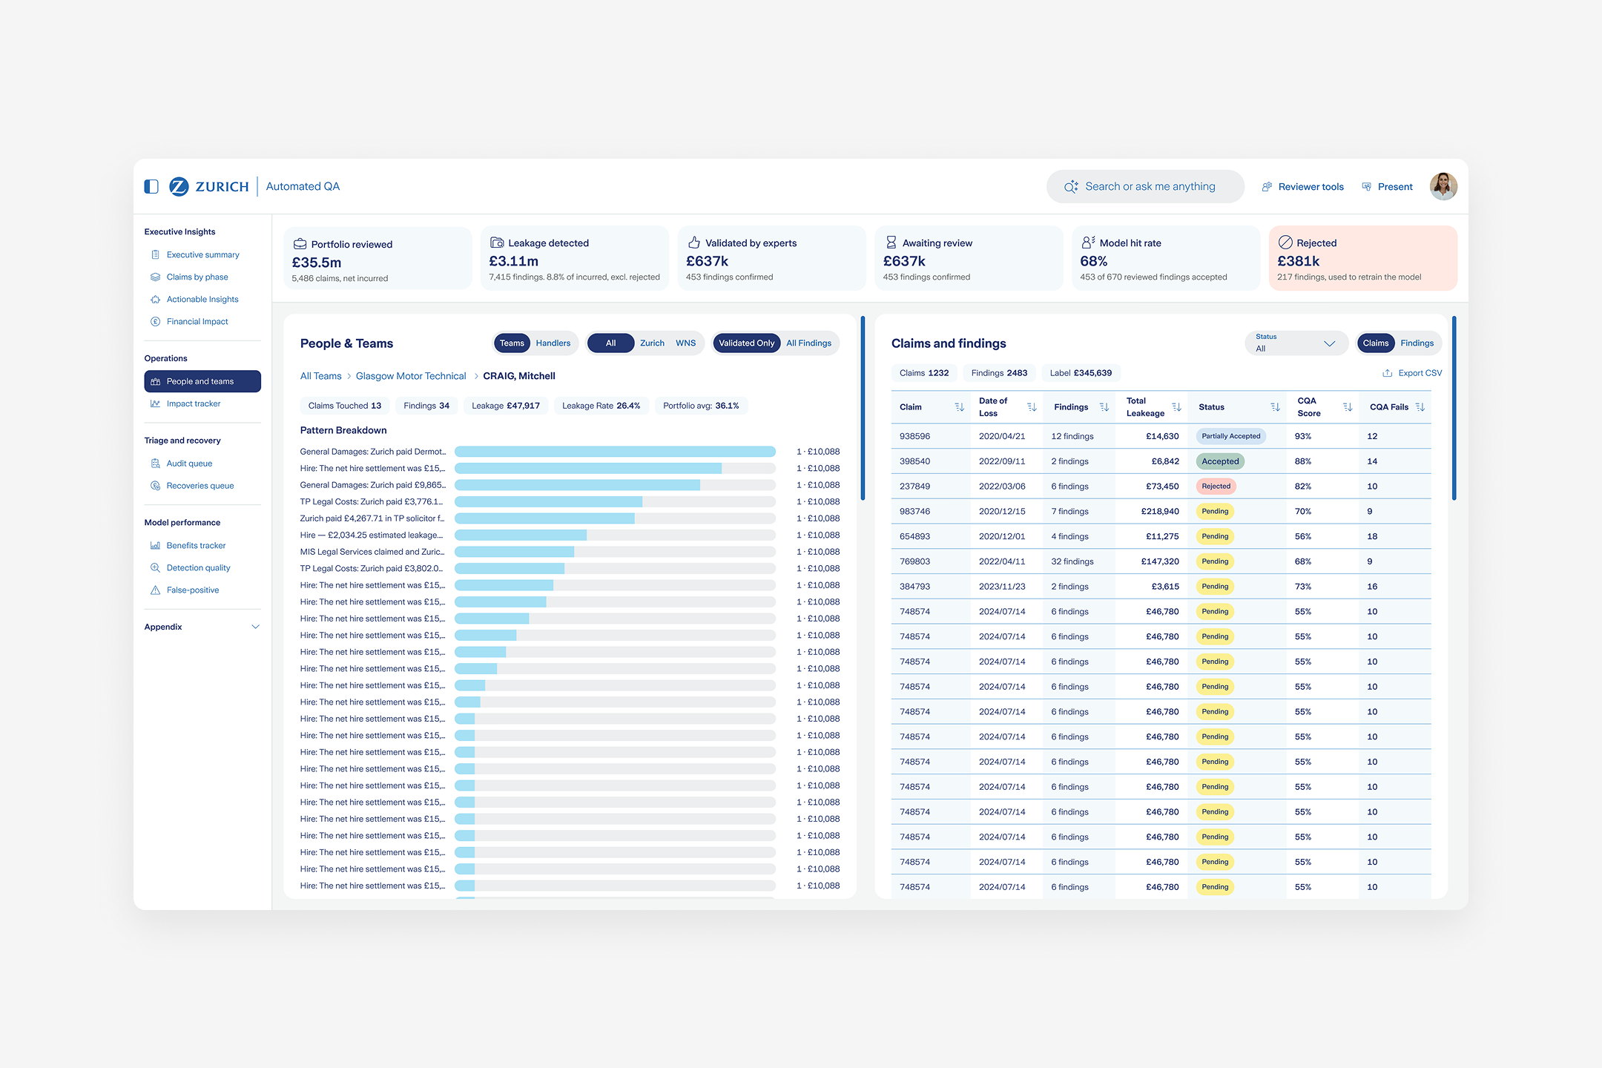Open Executive summary in sidebar
The height and width of the screenshot is (1068, 1602).
pos(202,254)
